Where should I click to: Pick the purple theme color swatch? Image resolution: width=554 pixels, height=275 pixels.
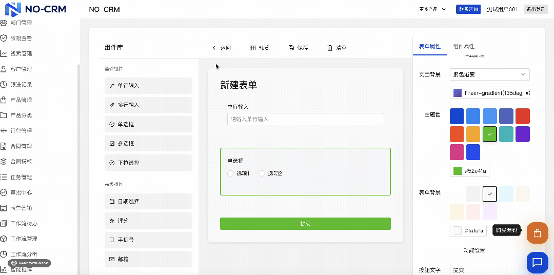[523, 134]
